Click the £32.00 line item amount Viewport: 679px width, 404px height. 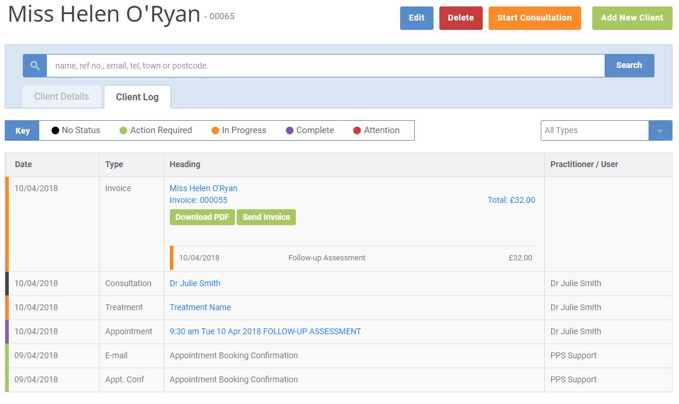520,258
